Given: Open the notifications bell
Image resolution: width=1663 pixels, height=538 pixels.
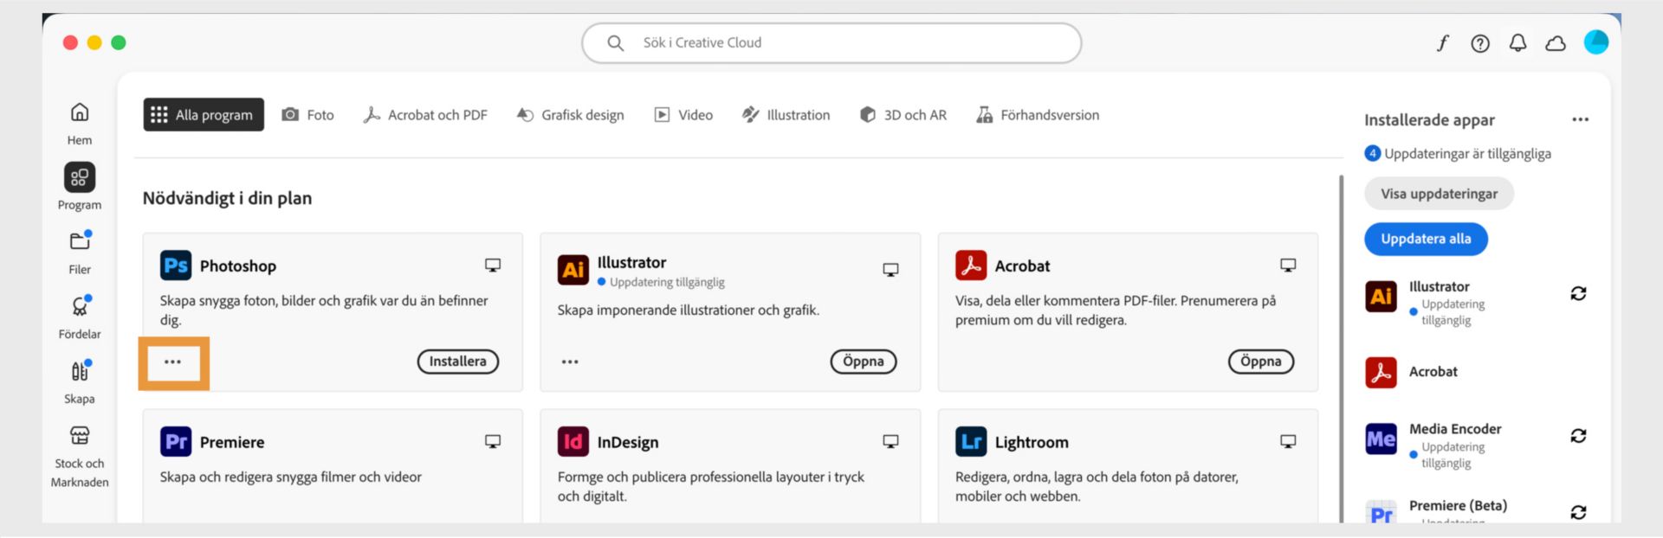Looking at the screenshot, I should coord(1517,43).
